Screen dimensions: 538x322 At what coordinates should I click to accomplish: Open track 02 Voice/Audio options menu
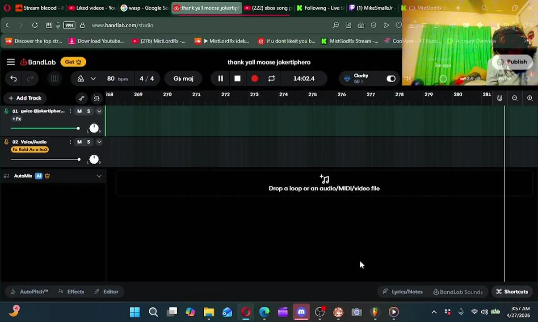coord(70,142)
